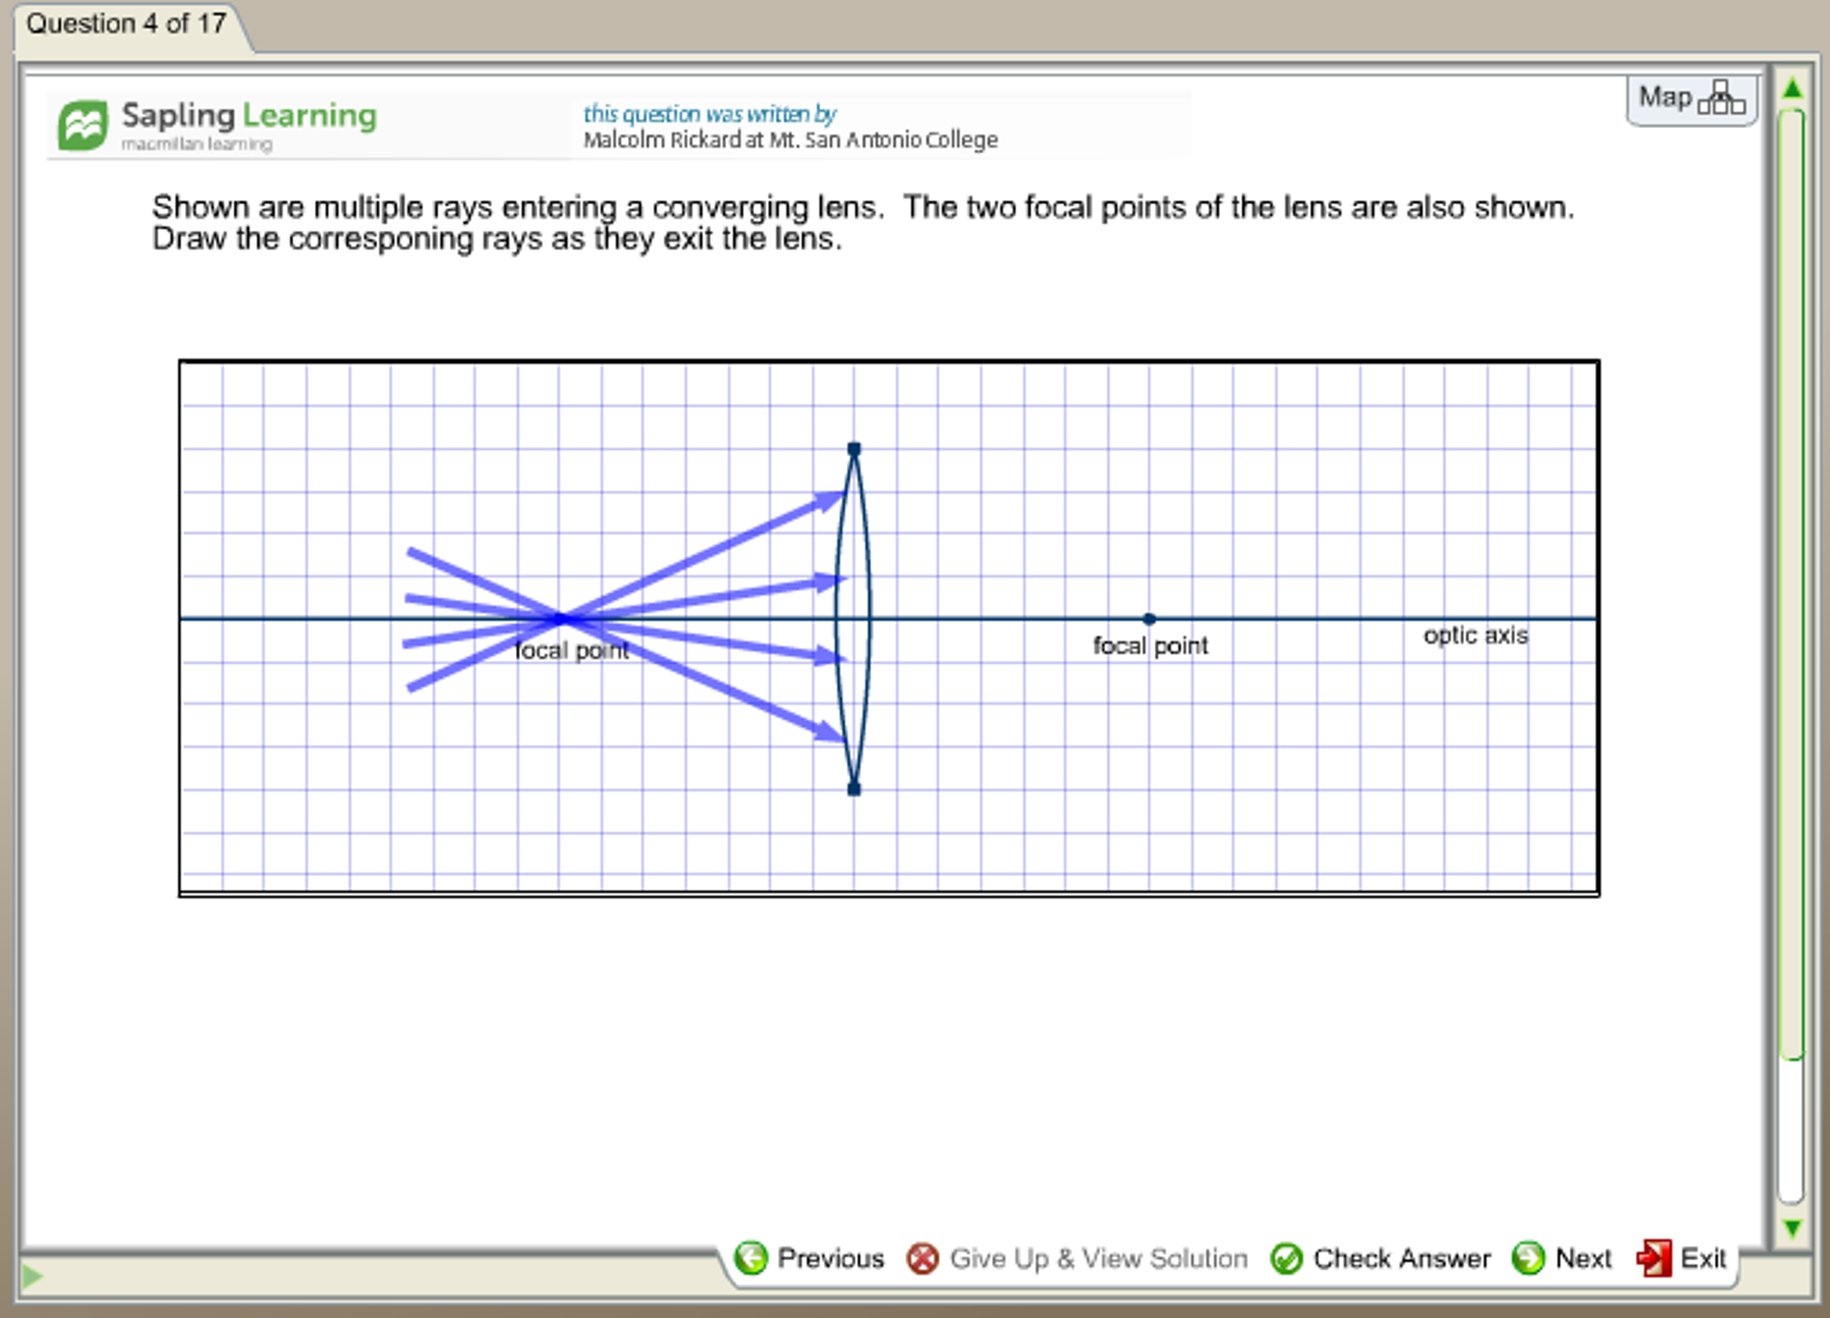Click the green vertical scrollbar thumb
The width and height of the screenshot is (1830, 1318).
[x=1792, y=585]
